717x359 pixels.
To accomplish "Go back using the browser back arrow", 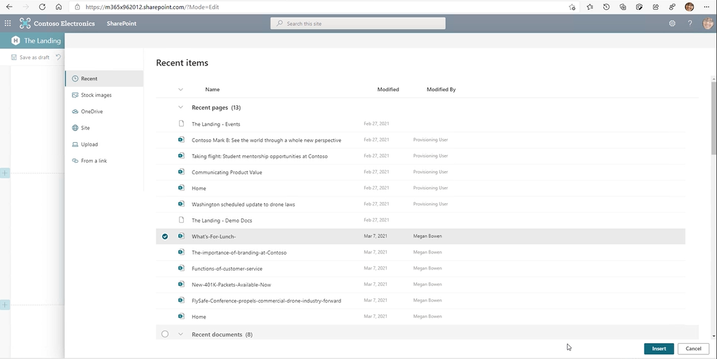I will click(9, 7).
